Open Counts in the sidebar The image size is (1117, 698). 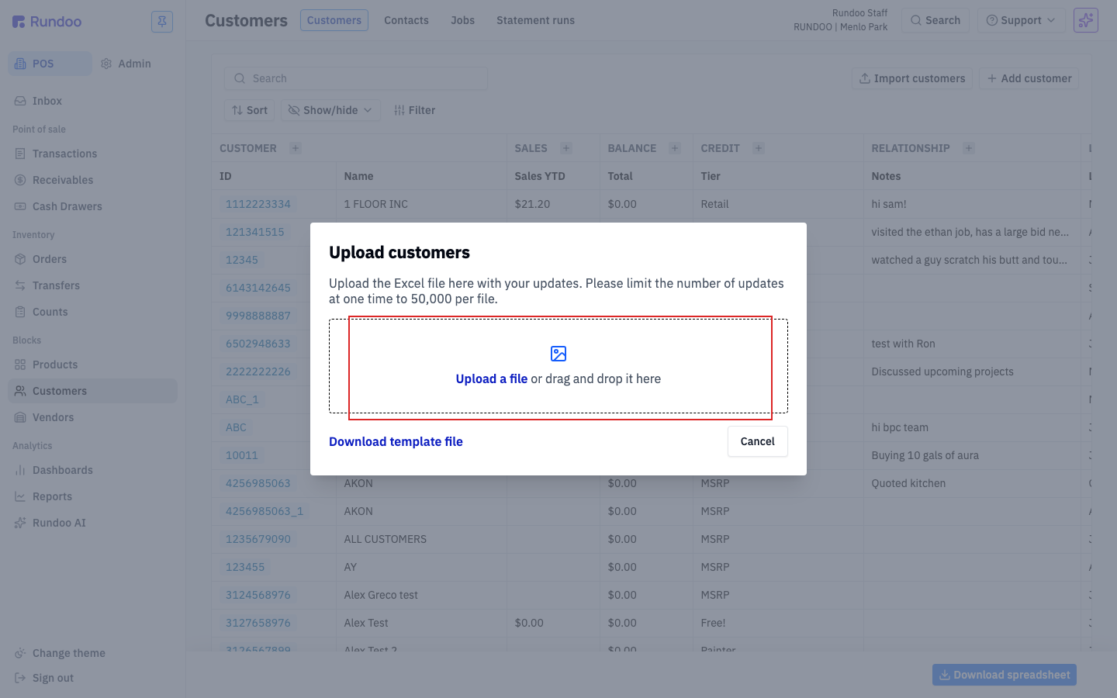coord(93,312)
